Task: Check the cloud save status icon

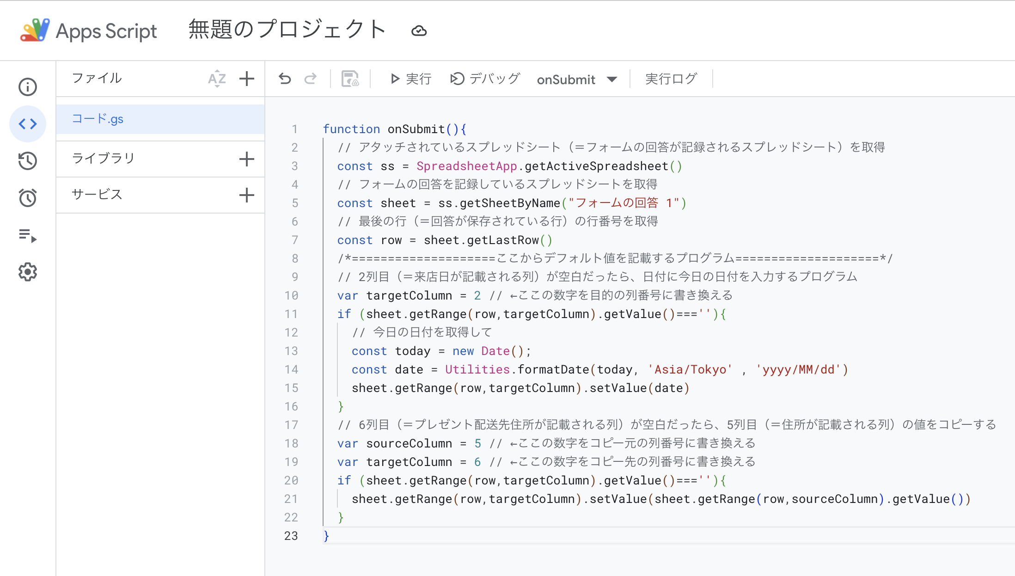Action: 419,31
